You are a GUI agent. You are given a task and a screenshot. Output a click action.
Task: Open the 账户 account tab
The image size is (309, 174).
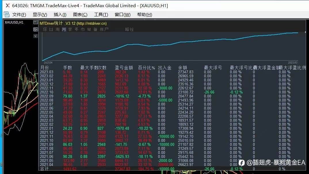pos(104,29)
